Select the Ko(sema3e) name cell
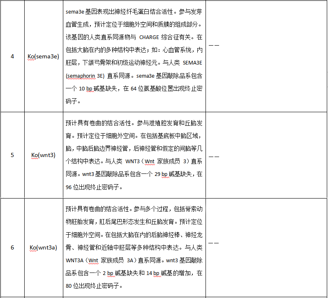328x298 pixels. pyautogui.click(x=43, y=56)
